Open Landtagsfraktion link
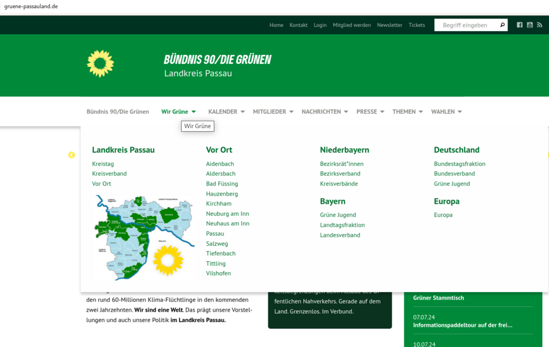Screen dimensions: 549x347 [342, 225]
